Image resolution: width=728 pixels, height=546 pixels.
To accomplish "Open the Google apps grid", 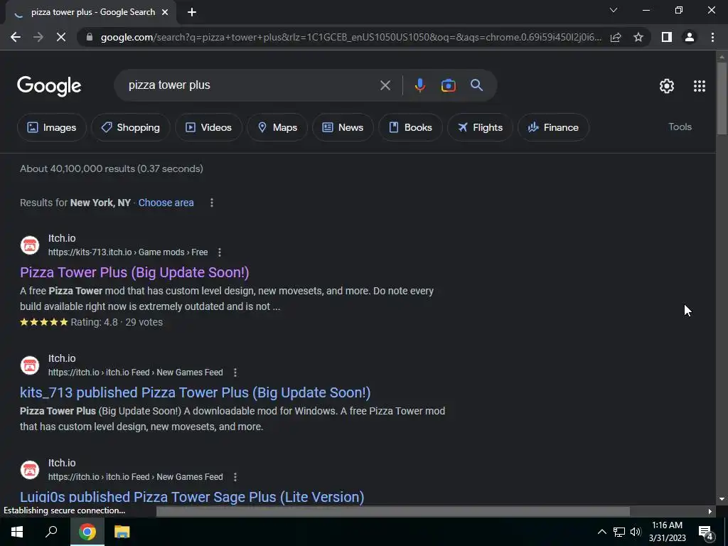I will [x=700, y=86].
